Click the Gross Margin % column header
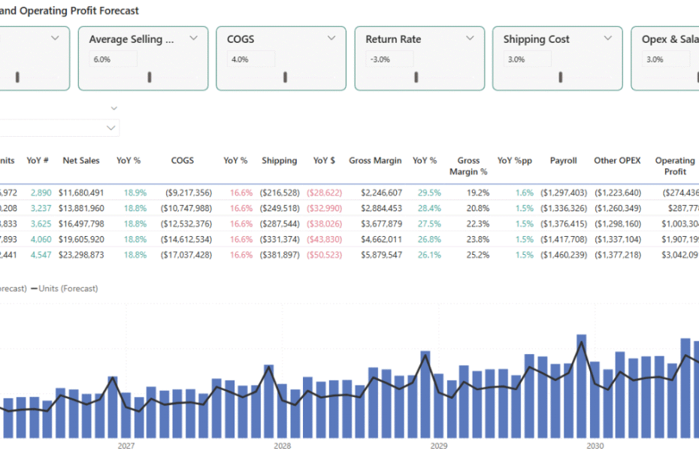This screenshot has height=466, width=699. (468, 165)
